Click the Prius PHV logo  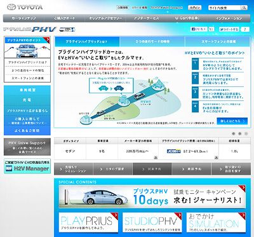pyautogui.click(x=39, y=29)
